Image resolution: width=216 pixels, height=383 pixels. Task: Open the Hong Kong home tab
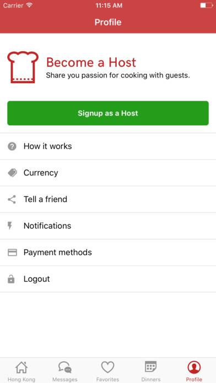[x=21, y=371]
